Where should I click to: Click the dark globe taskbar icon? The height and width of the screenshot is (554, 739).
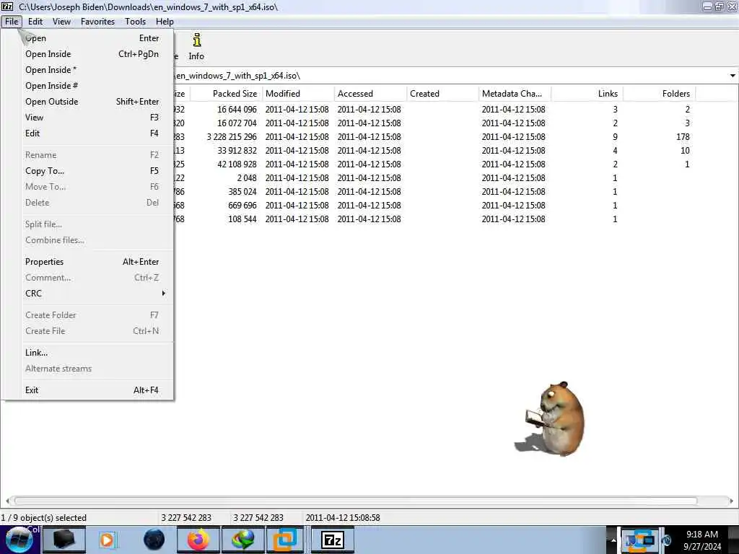pos(154,540)
